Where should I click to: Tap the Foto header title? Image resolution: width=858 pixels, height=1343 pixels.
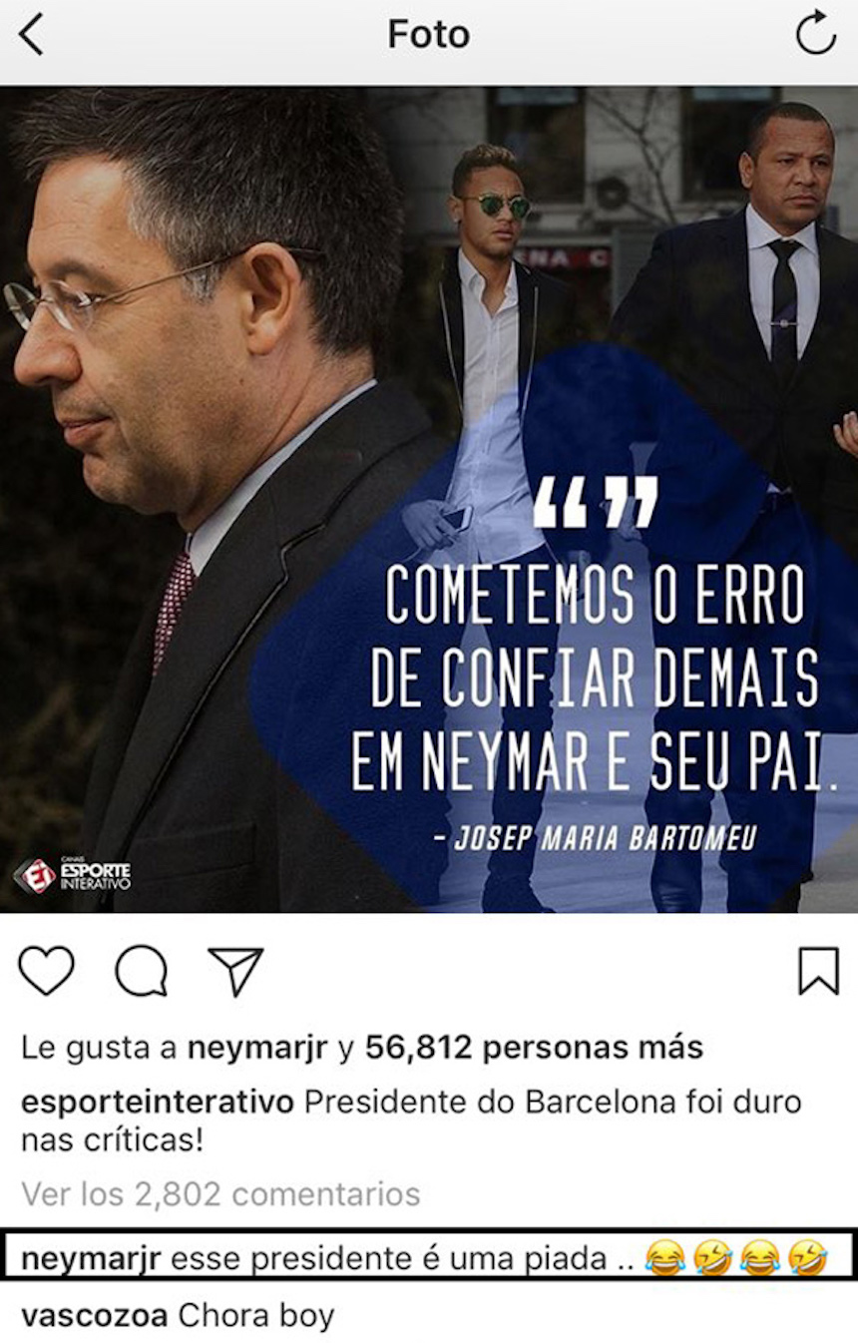pos(429,36)
